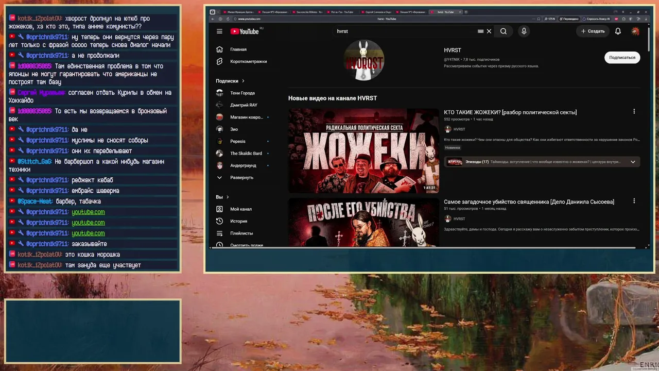Reload the page in the browser
Viewport: 659px width, 371px height.
click(228, 19)
